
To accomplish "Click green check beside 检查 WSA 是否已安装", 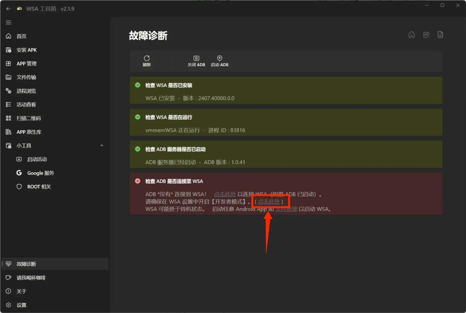I will (138, 85).
